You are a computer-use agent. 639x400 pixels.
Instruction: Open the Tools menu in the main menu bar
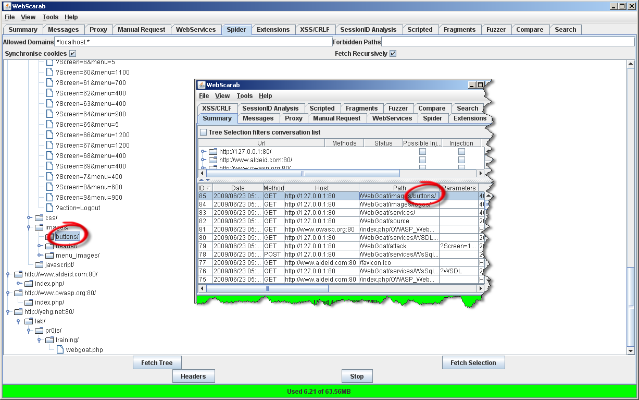[51, 17]
